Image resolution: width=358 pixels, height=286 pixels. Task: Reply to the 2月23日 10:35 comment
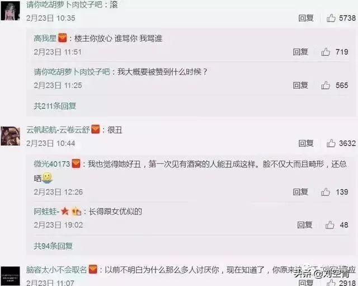[x=306, y=18]
